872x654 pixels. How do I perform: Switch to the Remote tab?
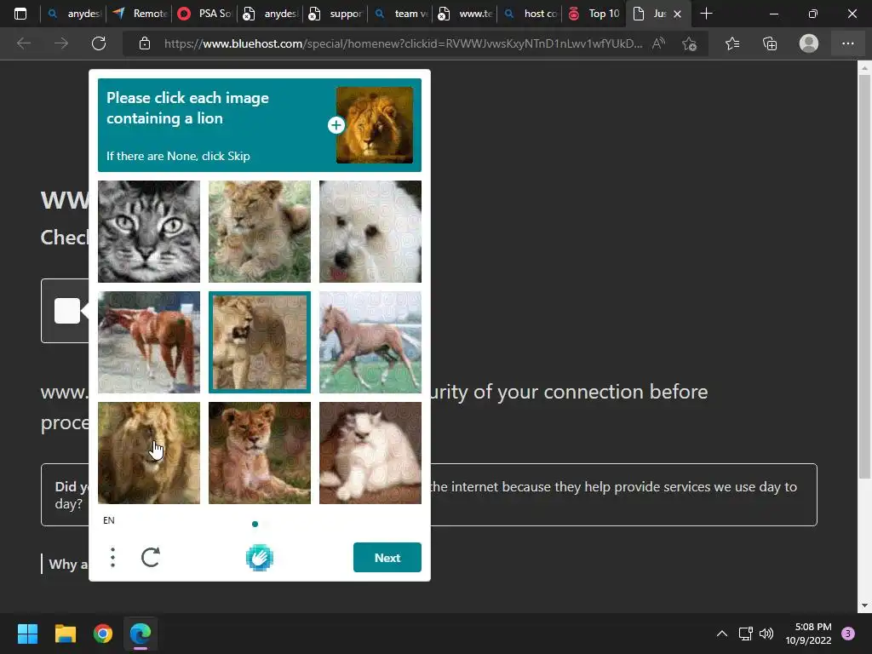tap(141, 14)
